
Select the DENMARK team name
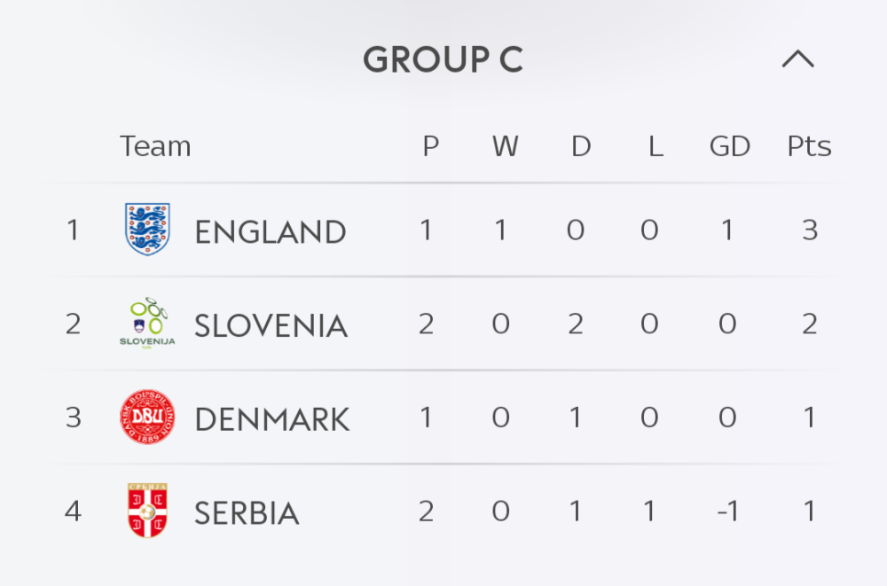point(271,419)
